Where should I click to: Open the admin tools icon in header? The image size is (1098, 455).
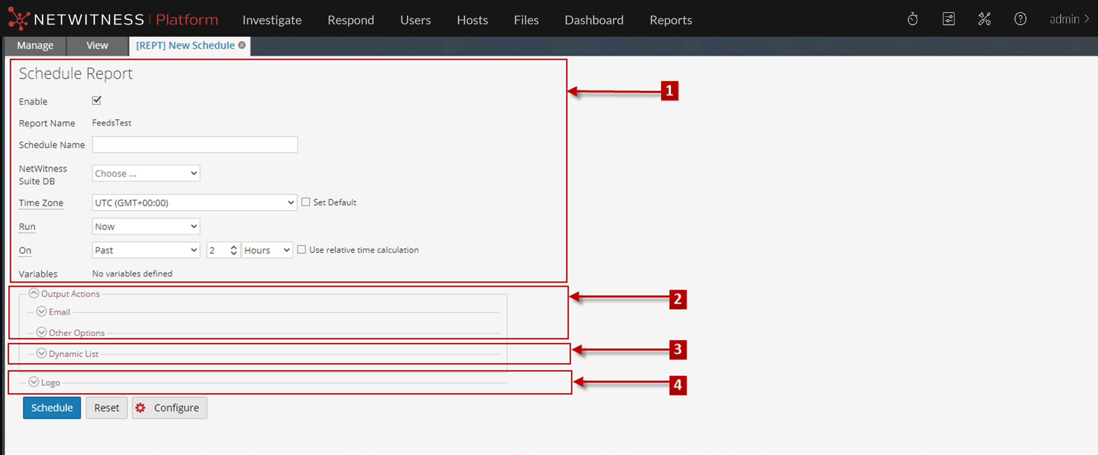pos(985,19)
